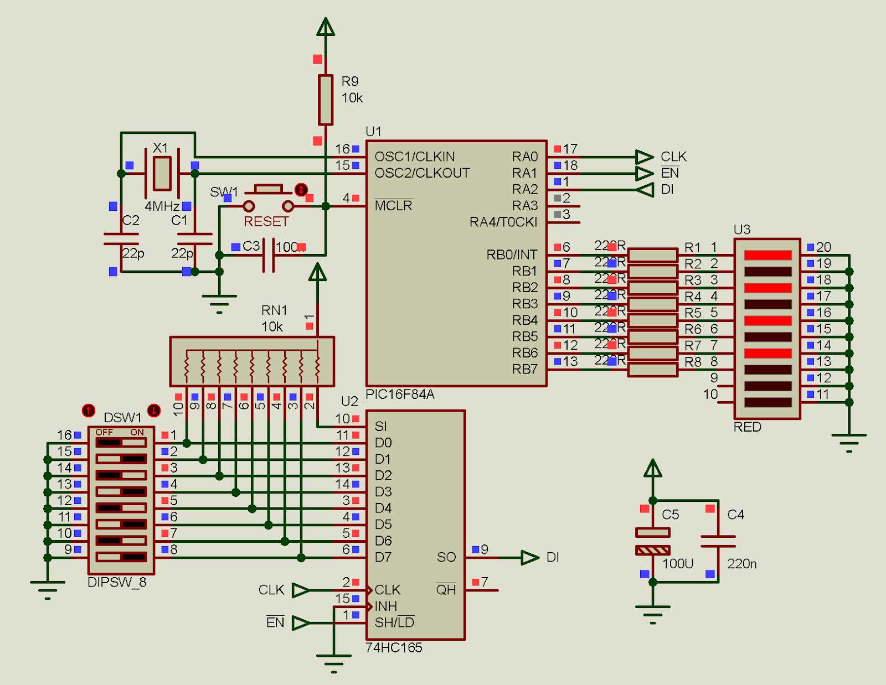Click the CLK input terminal of U2
Viewport: 886px width, 685px height.
pos(301,590)
